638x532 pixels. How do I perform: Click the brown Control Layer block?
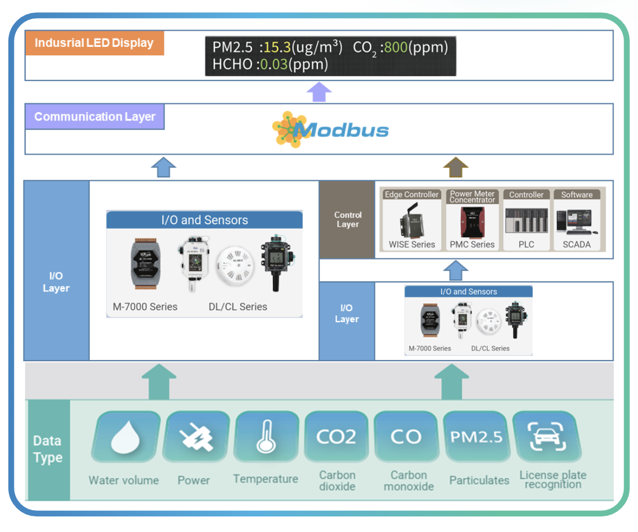coord(347,219)
